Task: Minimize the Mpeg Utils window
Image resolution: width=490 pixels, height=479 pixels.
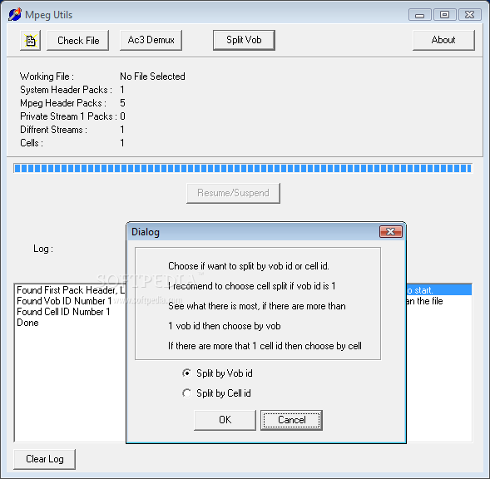Action: (419, 15)
